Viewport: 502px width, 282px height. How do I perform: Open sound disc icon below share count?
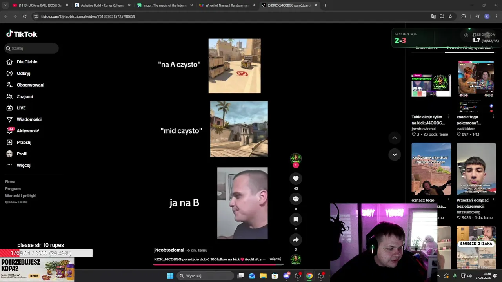(x=296, y=259)
